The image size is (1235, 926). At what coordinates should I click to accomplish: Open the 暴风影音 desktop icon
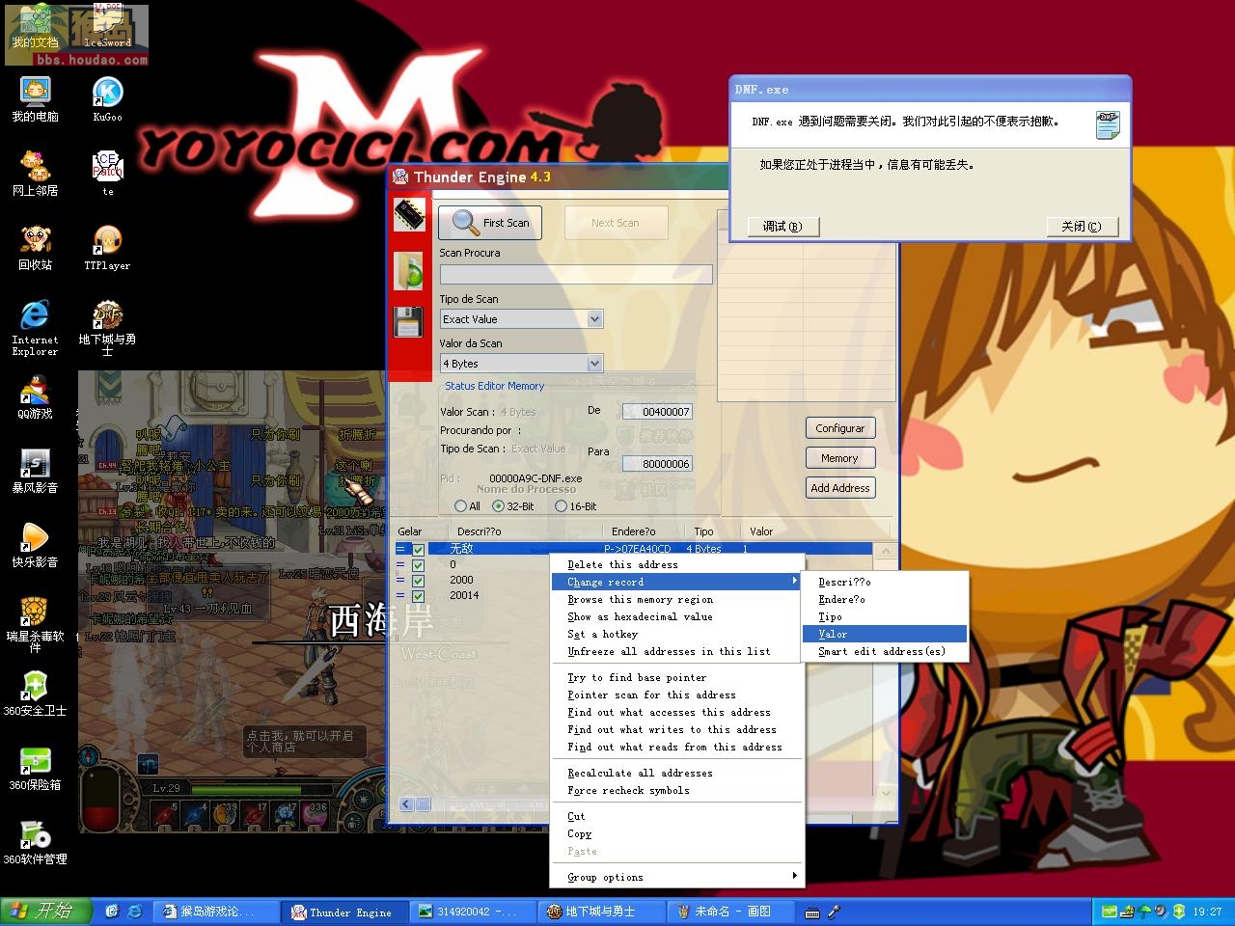(x=36, y=471)
